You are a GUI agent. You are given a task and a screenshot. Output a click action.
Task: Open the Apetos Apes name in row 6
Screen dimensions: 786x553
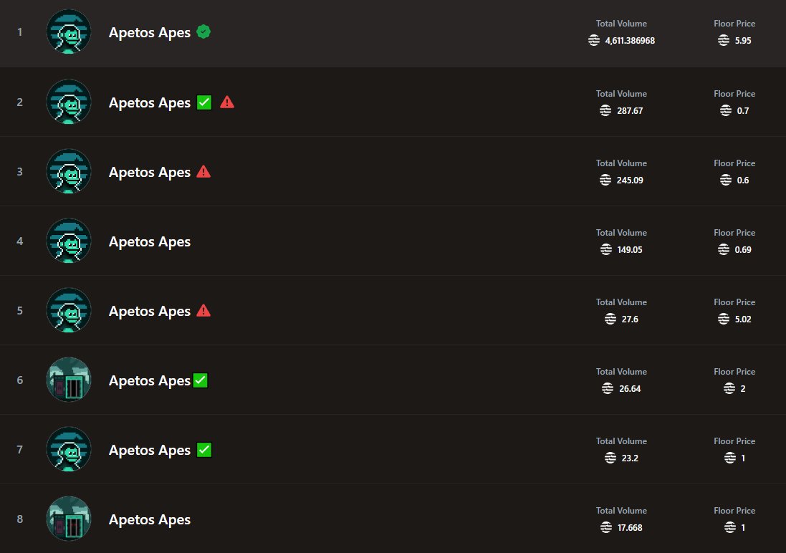pos(149,381)
